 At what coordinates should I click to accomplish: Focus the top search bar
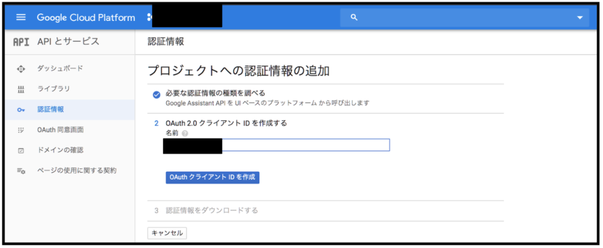coord(464,18)
